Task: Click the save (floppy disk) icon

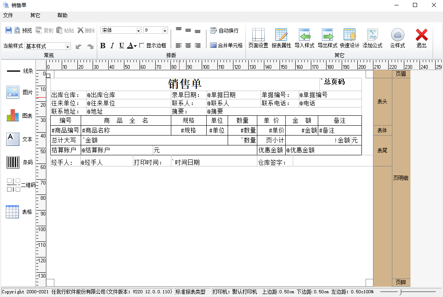Action: point(8,30)
